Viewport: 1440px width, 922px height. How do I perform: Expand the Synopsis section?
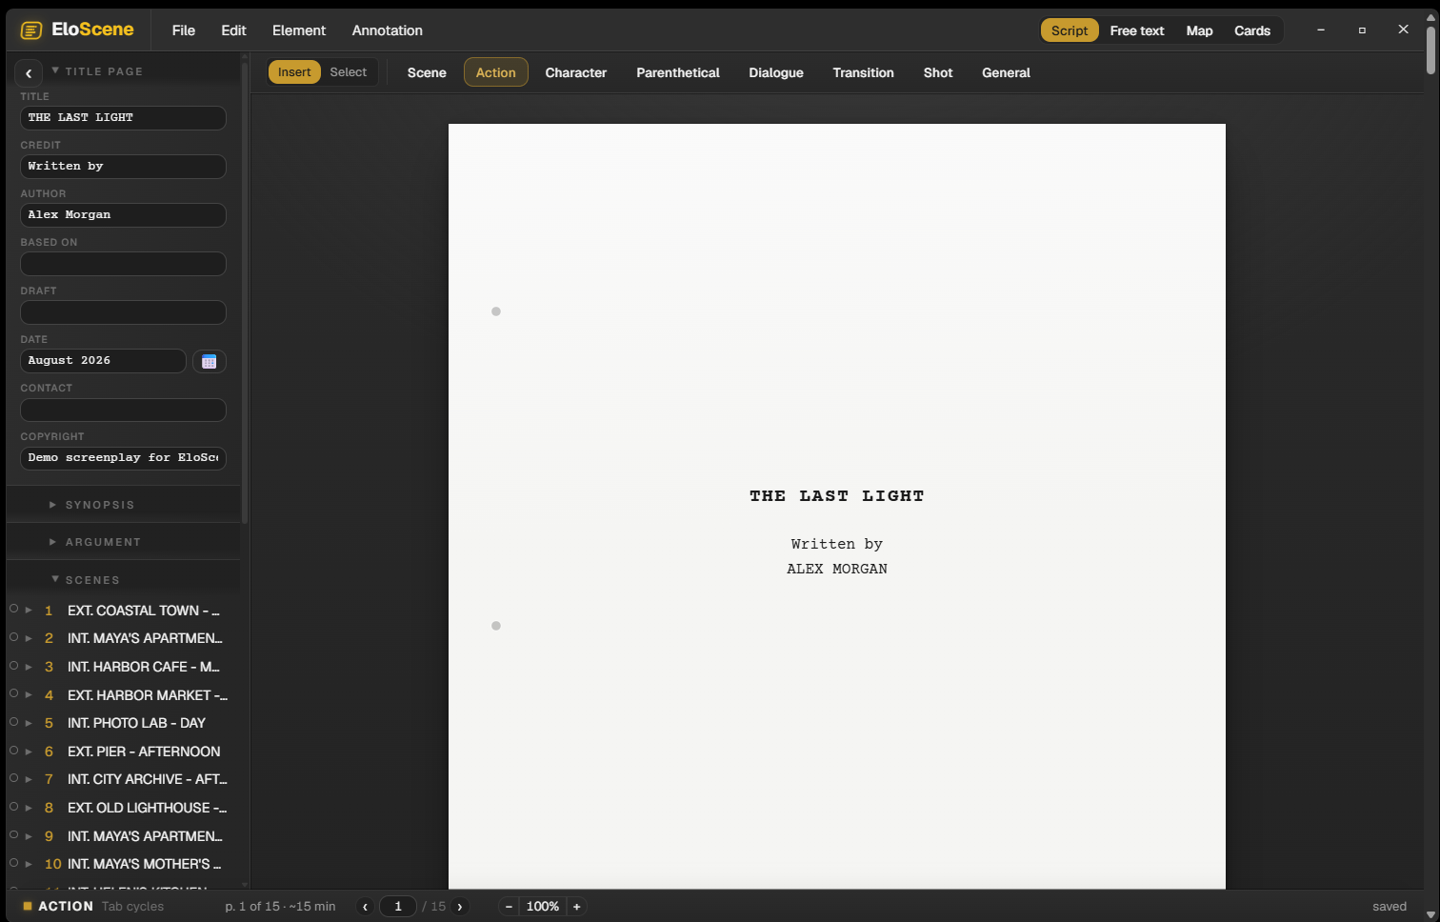click(53, 505)
